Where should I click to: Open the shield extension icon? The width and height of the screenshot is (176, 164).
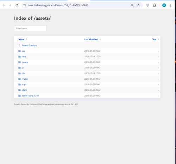(x=148, y=5)
